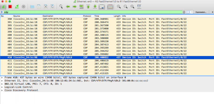Toggle auto-scroll during live capture

coord(102,7)
